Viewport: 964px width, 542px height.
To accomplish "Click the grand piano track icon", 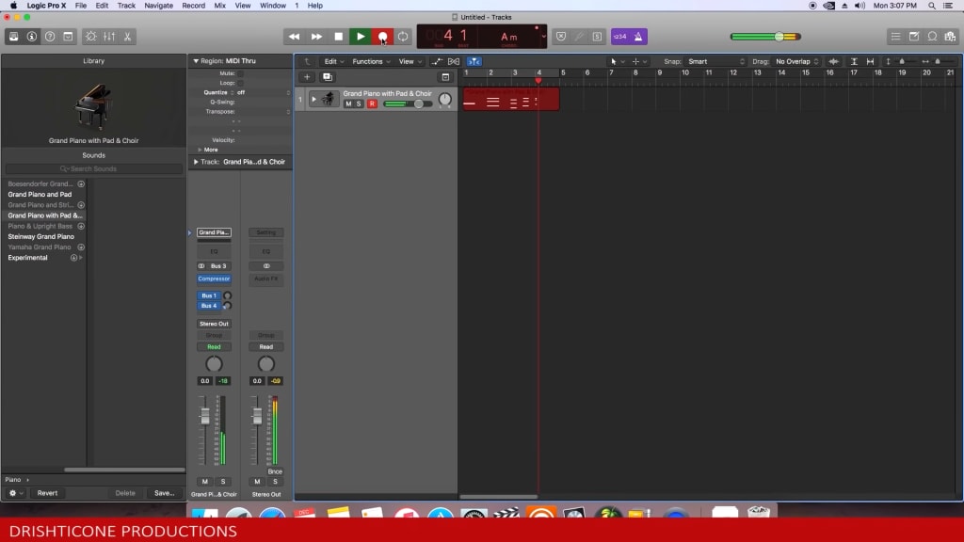I will pos(329,98).
